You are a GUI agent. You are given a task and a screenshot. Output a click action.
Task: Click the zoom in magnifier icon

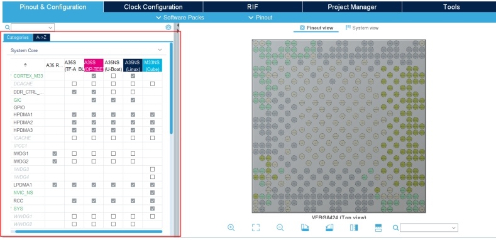click(231, 227)
